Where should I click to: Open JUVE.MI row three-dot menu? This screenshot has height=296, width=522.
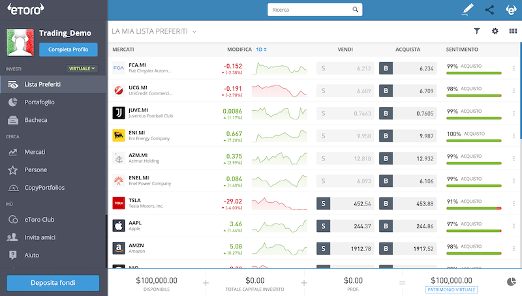(514, 113)
